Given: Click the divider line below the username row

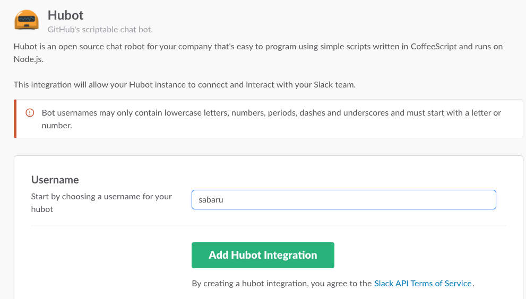Looking at the screenshot, I should coord(268,225).
